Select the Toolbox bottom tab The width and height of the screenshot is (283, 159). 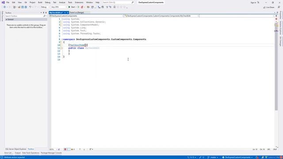(31, 149)
